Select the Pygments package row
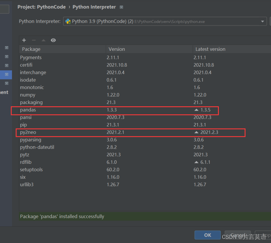The height and width of the screenshot is (243, 271). coord(145,58)
